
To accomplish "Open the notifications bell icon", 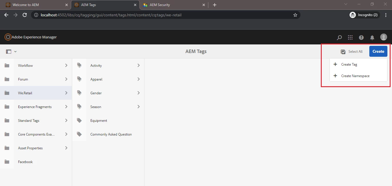I will [372, 37].
